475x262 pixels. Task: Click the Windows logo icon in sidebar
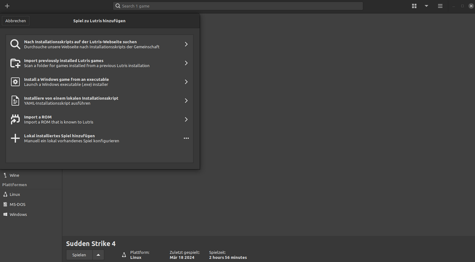[x=5, y=214]
